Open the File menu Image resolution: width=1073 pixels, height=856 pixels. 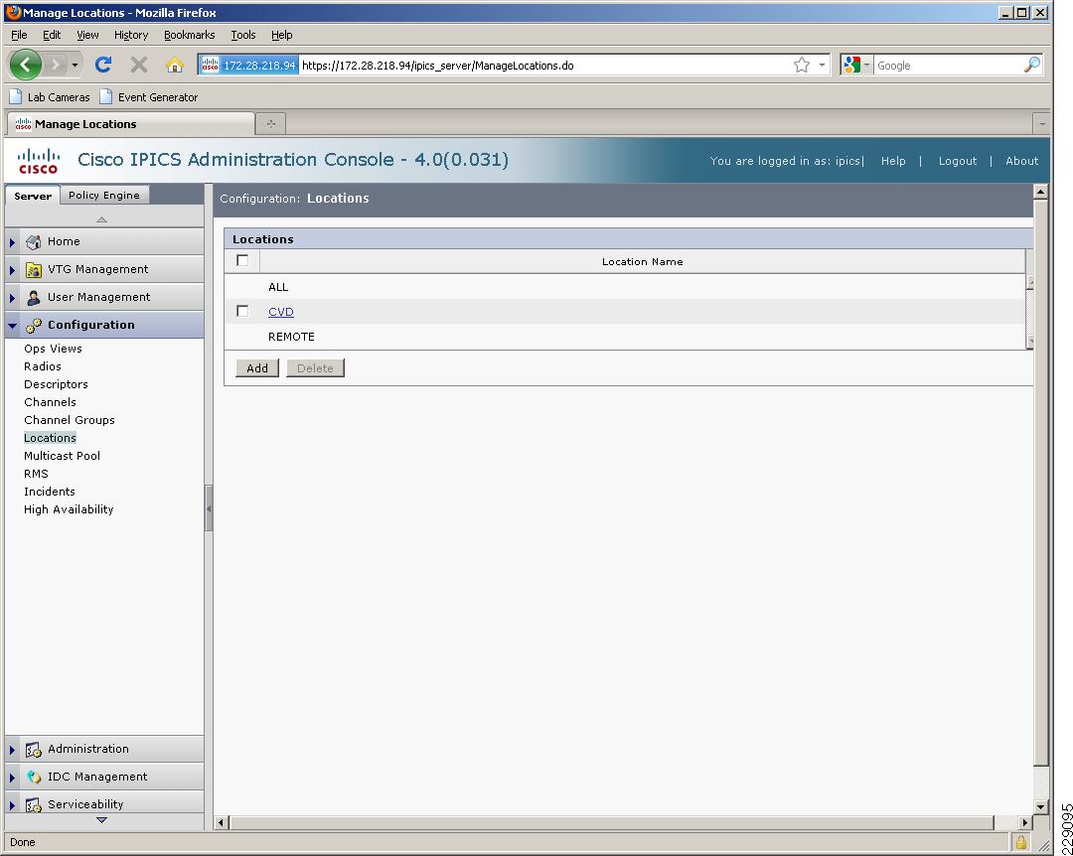[19, 35]
